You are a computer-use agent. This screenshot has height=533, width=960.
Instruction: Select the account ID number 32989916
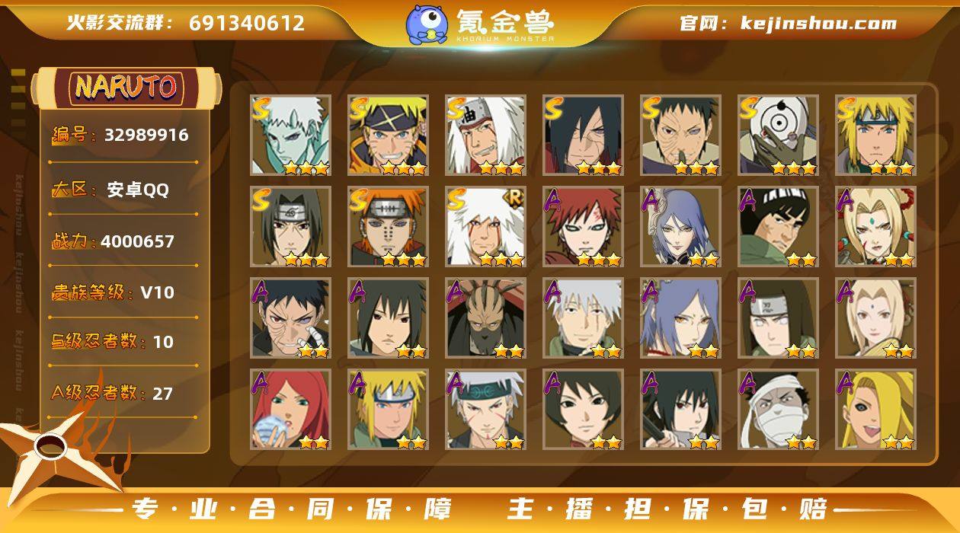point(146,136)
